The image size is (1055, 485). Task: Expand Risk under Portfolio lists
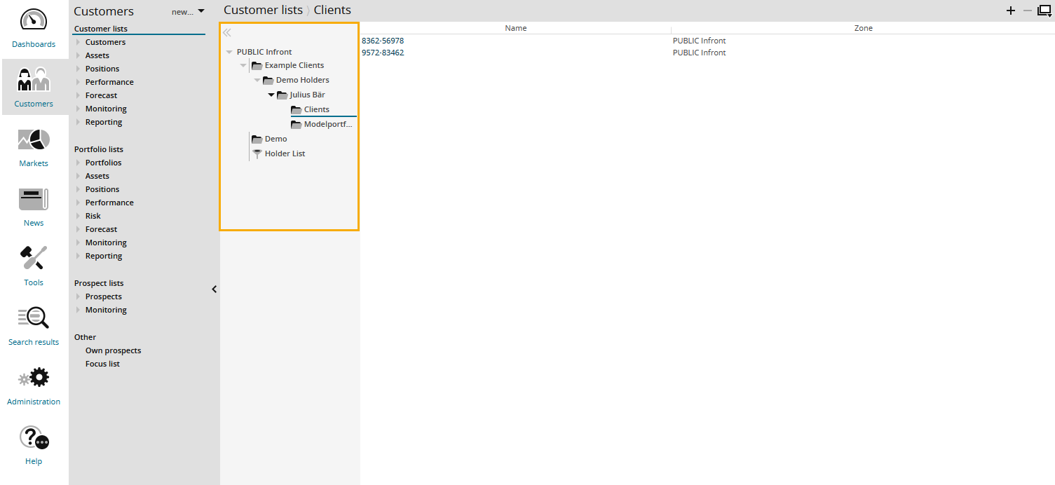click(79, 216)
